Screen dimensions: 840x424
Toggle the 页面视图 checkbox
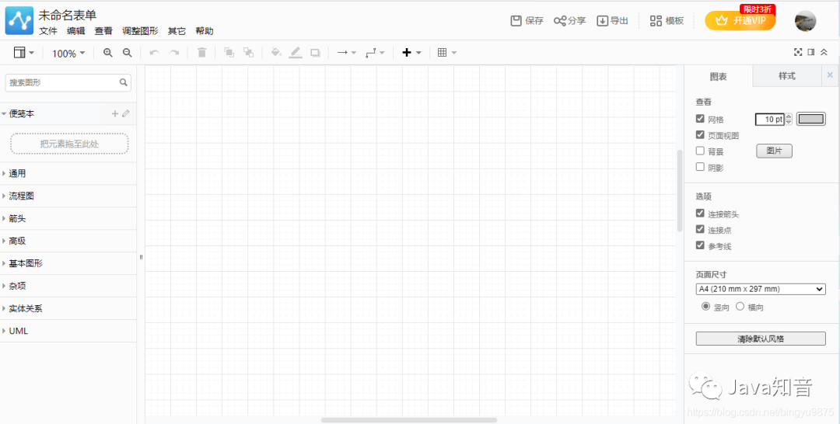[700, 135]
